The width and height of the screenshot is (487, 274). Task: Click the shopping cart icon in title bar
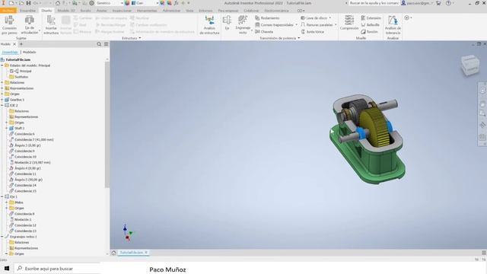point(438,3)
